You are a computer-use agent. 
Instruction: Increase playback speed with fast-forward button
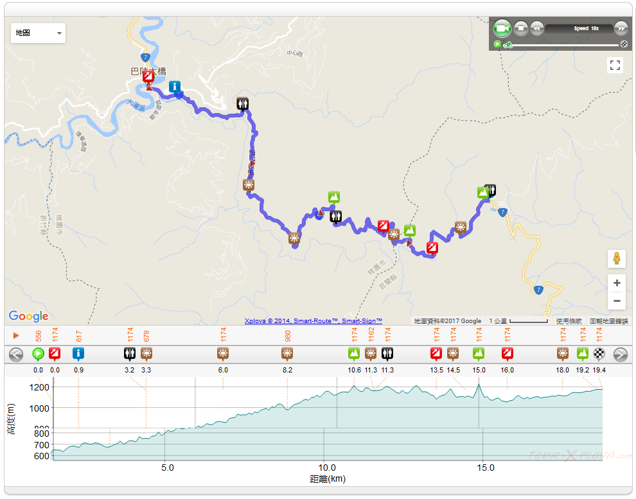(621, 29)
